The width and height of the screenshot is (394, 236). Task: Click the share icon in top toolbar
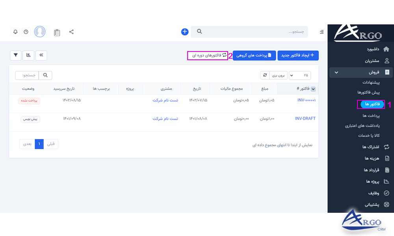click(x=71, y=31)
